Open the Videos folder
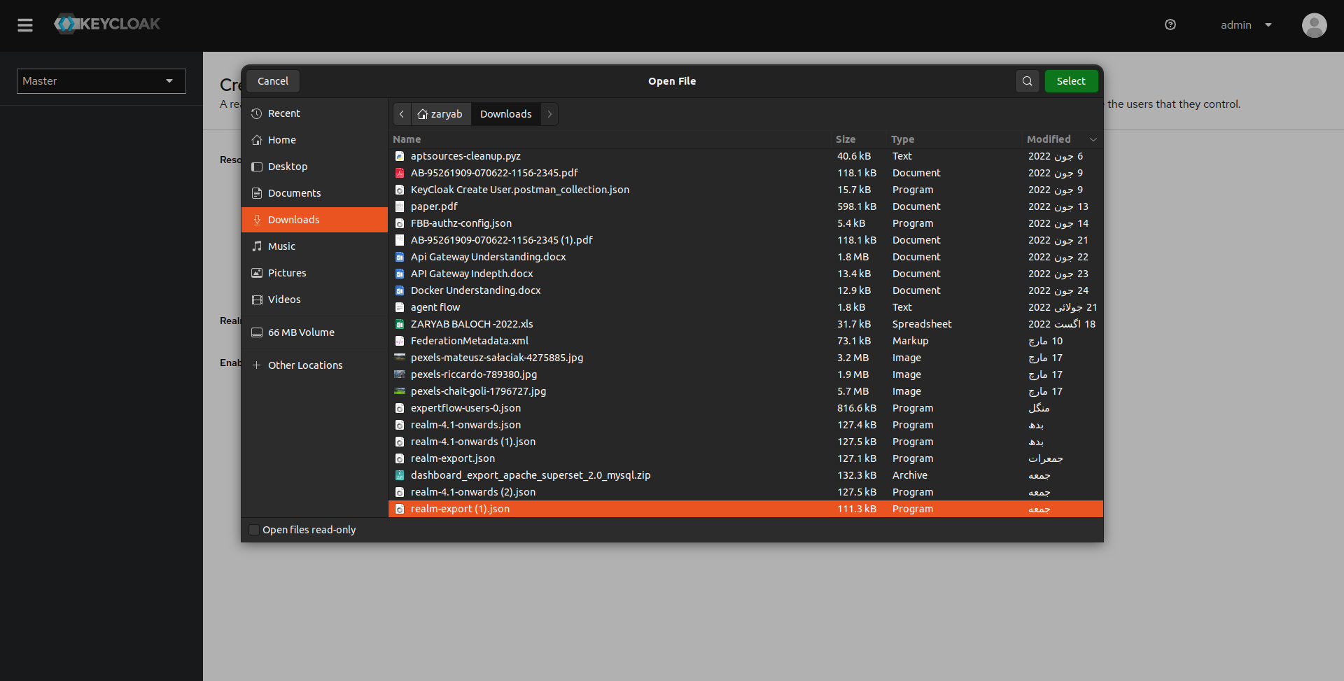The height and width of the screenshot is (681, 1344). (x=285, y=299)
